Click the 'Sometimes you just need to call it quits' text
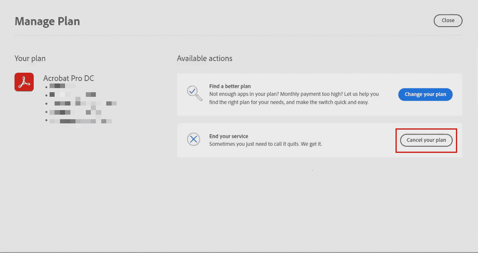The width and height of the screenshot is (478, 253). pyautogui.click(x=265, y=144)
